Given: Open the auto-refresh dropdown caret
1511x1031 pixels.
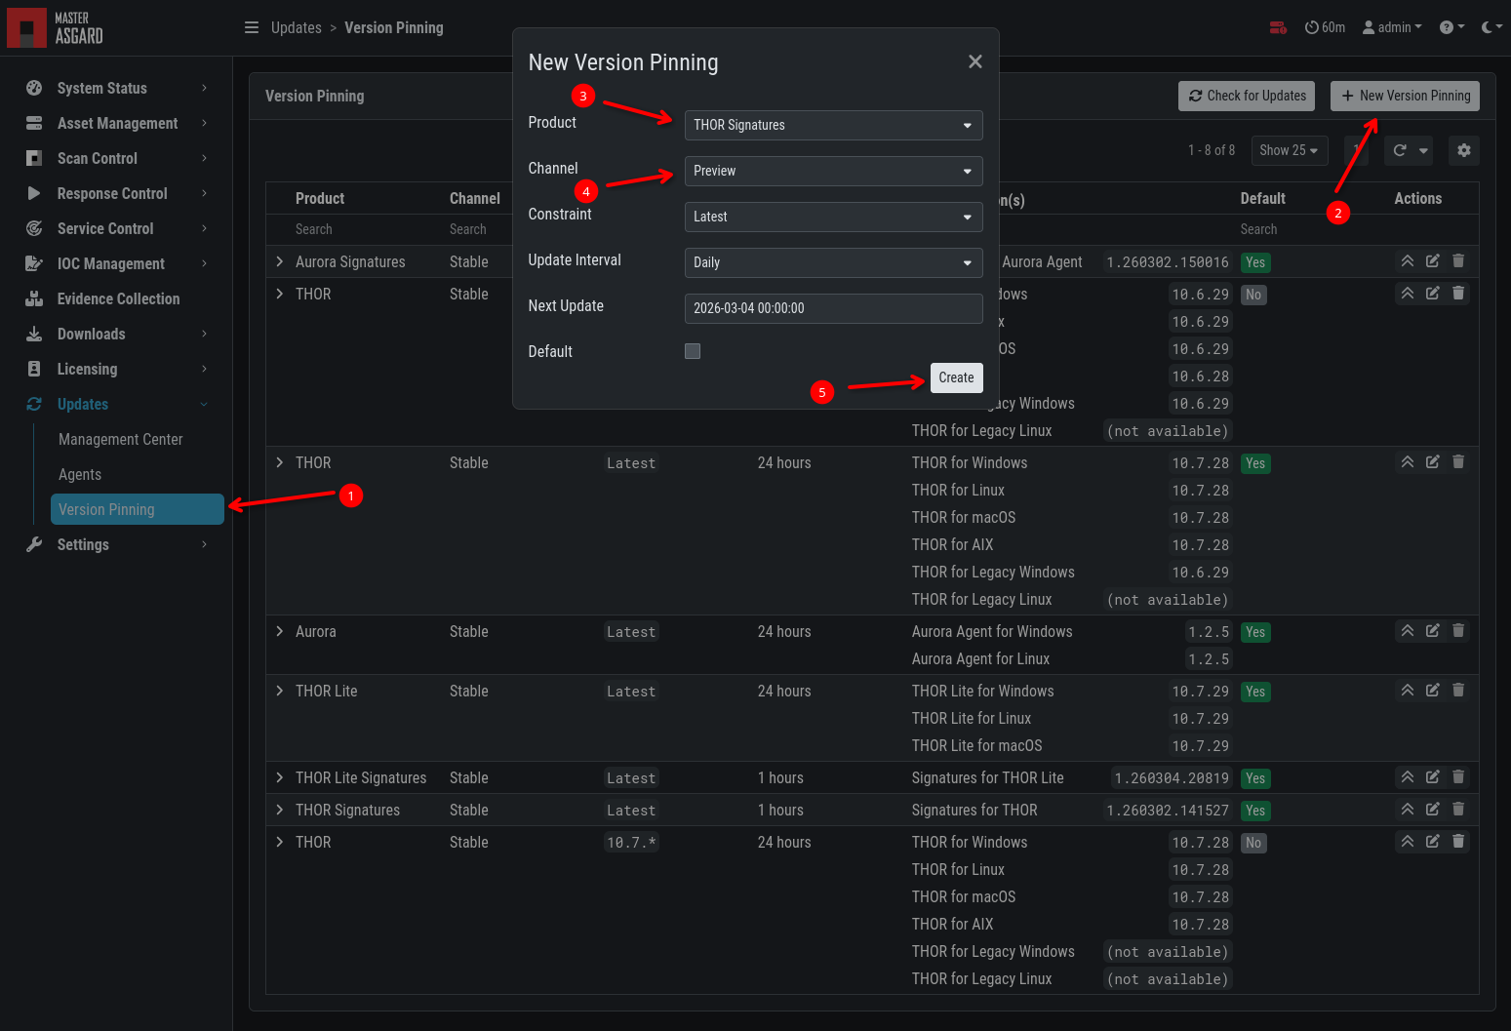Looking at the screenshot, I should pyautogui.click(x=1423, y=150).
